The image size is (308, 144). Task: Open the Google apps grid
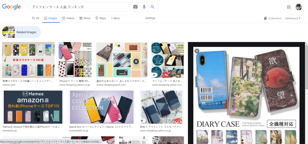(x=289, y=7)
